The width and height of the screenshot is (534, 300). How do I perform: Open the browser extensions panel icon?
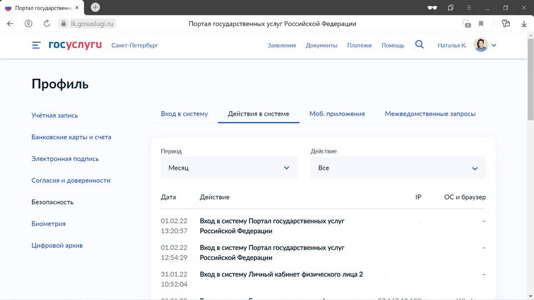click(506, 23)
